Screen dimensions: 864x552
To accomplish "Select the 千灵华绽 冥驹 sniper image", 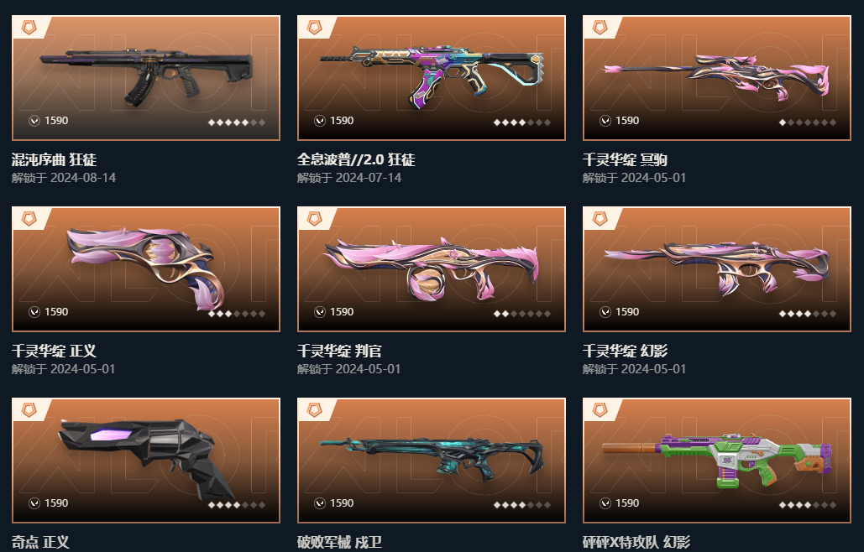I will pos(716,77).
